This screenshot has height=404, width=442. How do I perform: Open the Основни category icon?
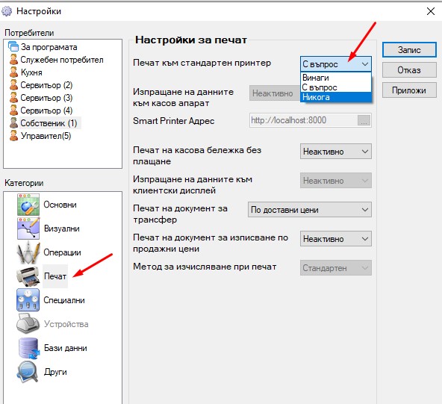click(x=28, y=205)
